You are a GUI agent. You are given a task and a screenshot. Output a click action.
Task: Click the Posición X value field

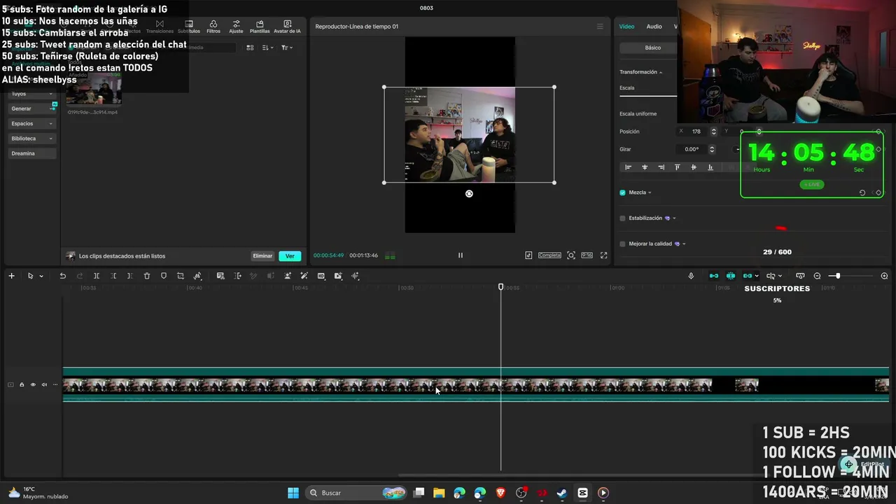pyautogui.click(x=696, y=132)
